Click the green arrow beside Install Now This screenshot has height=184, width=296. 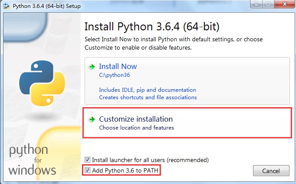(x=92, y=67)
